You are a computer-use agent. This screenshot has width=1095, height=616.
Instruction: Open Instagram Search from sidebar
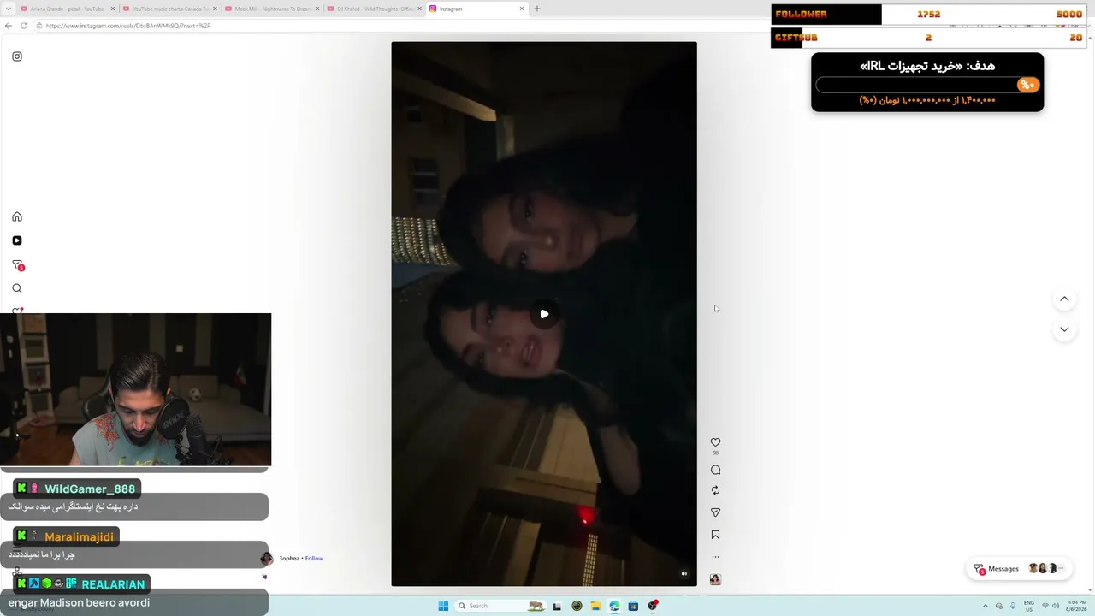[17, 288]
